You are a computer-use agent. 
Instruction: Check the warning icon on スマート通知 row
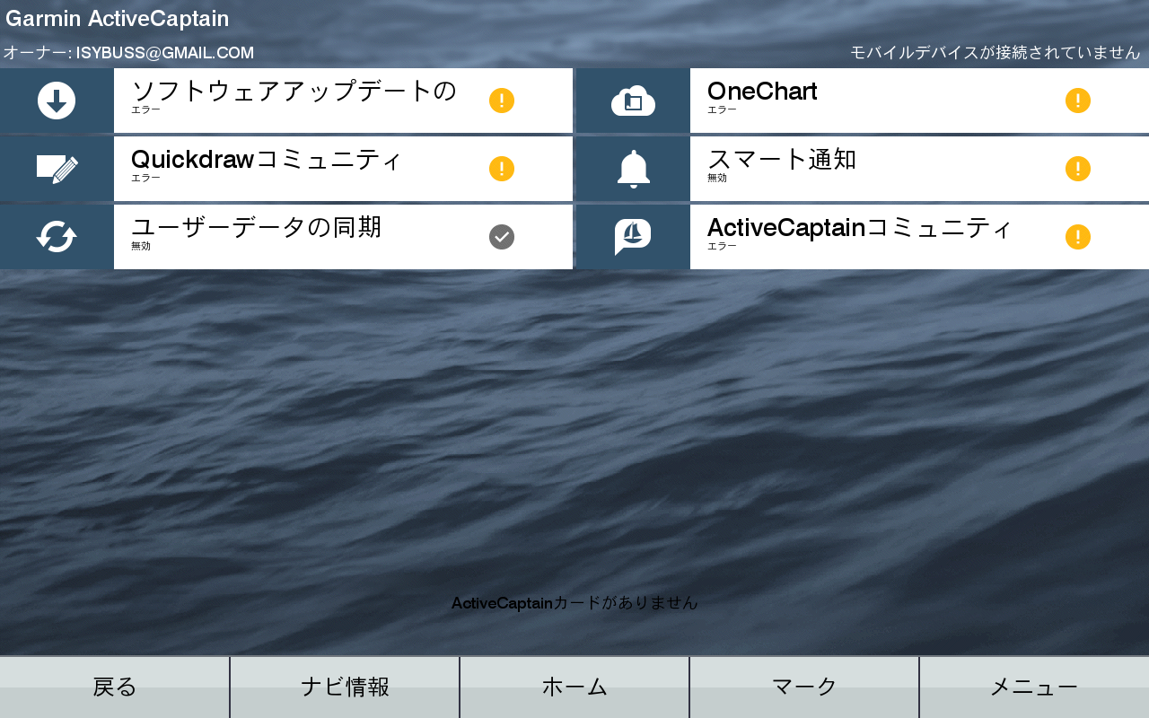coord(1078,169)
